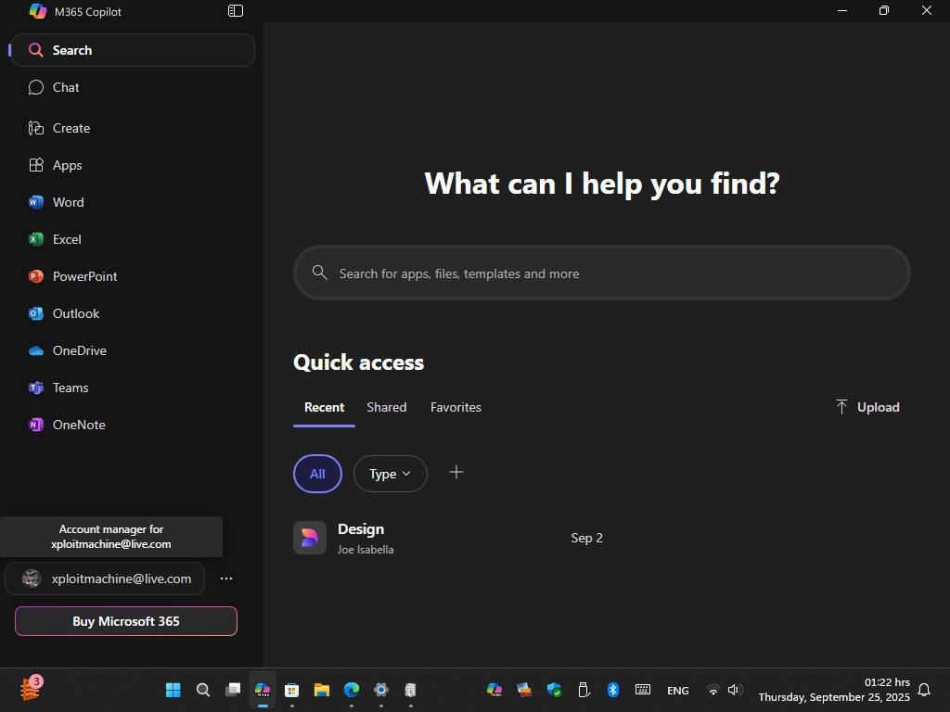Open OneDrive from the sidebar
The image size is (950, 712).
[x=80, y=350]
